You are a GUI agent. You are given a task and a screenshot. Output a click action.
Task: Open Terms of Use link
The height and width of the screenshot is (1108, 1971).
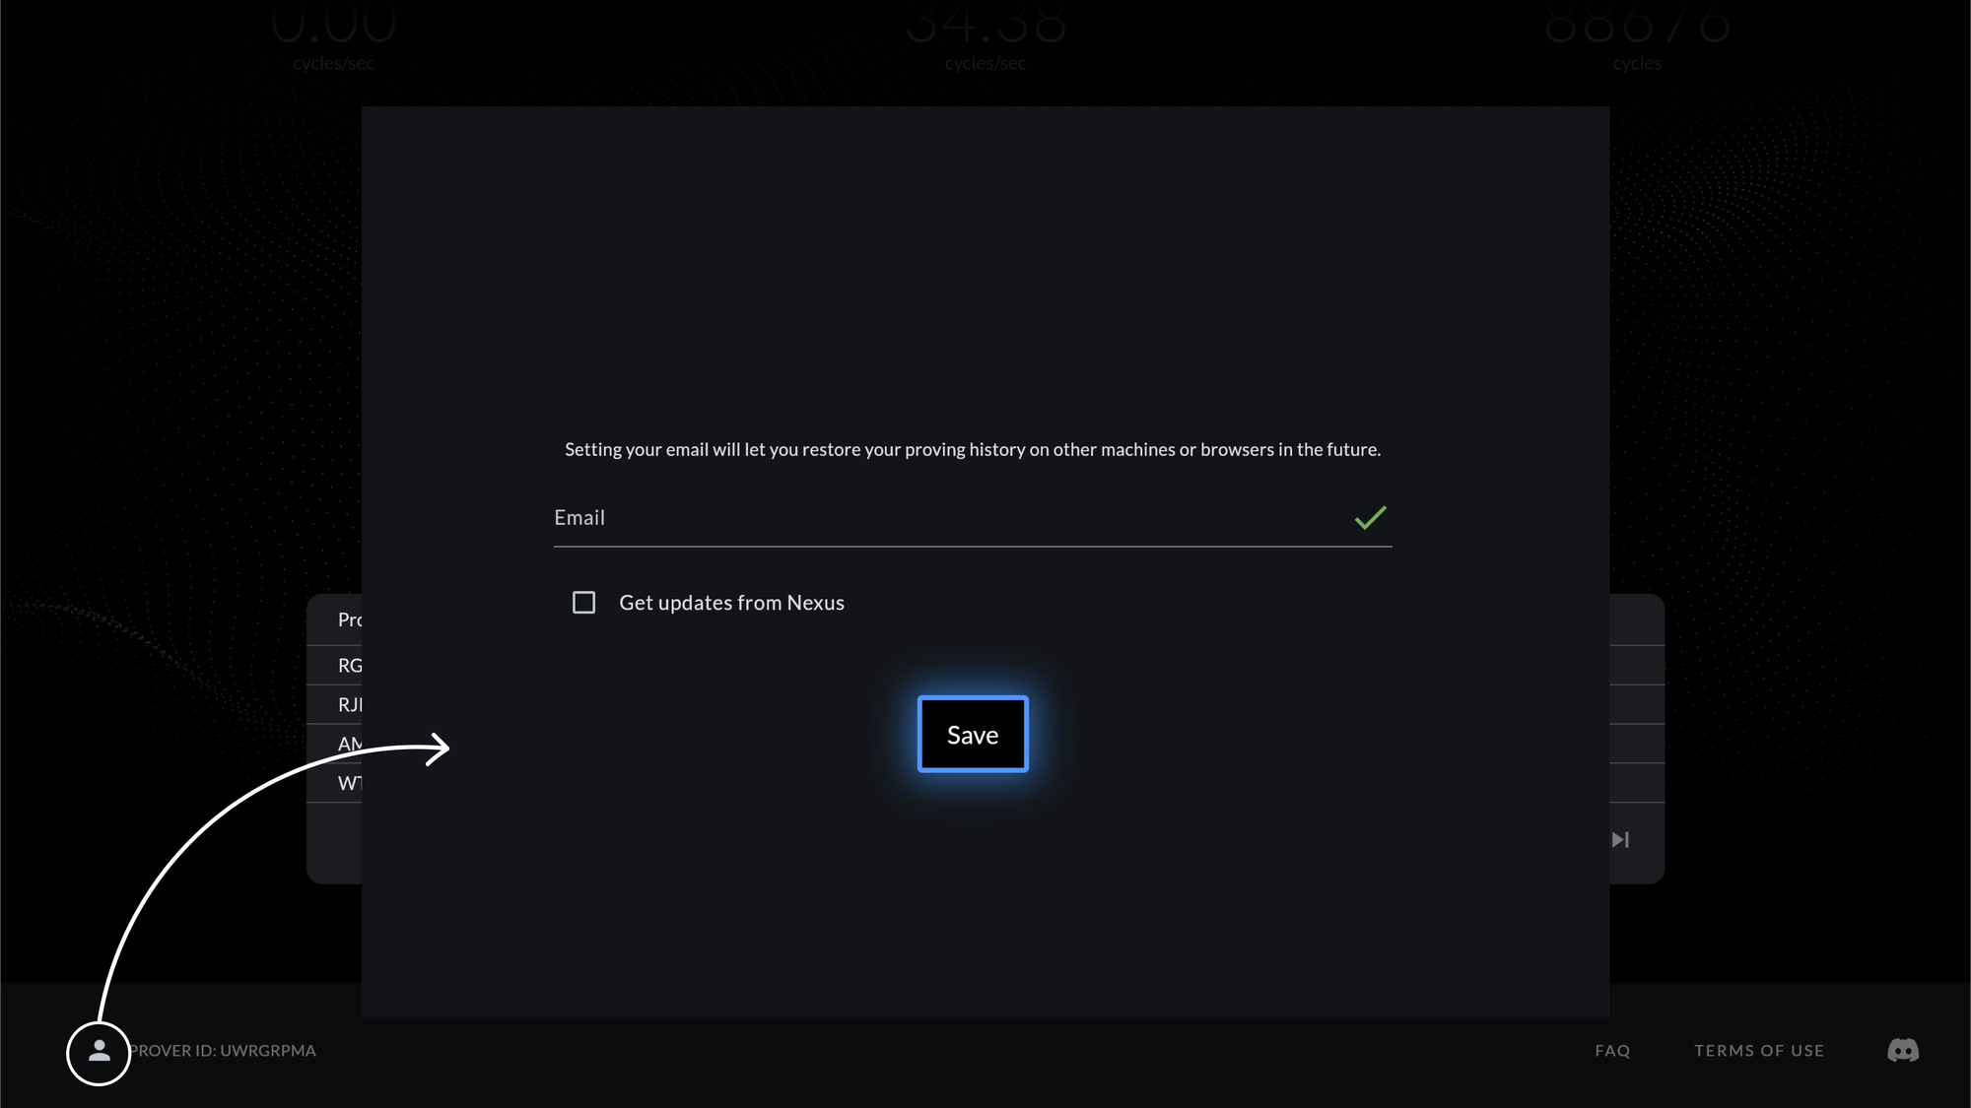click(1759, 1051)
